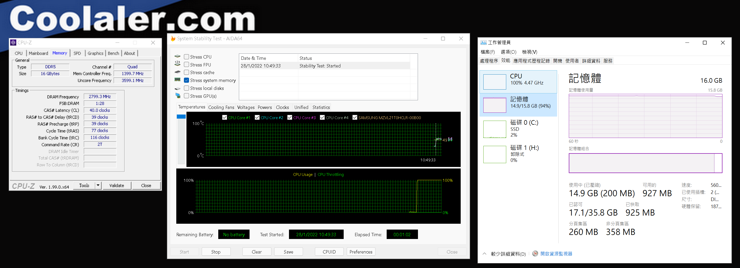This screenshot has height=268, width=740.
Task: Click the Validate button in CPU-Z
Action: point(117,186)
